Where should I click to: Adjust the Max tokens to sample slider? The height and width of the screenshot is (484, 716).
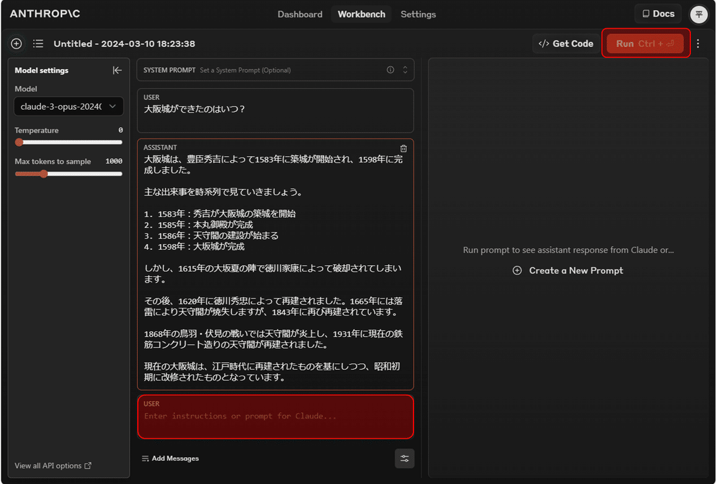[x=44, y=174]
